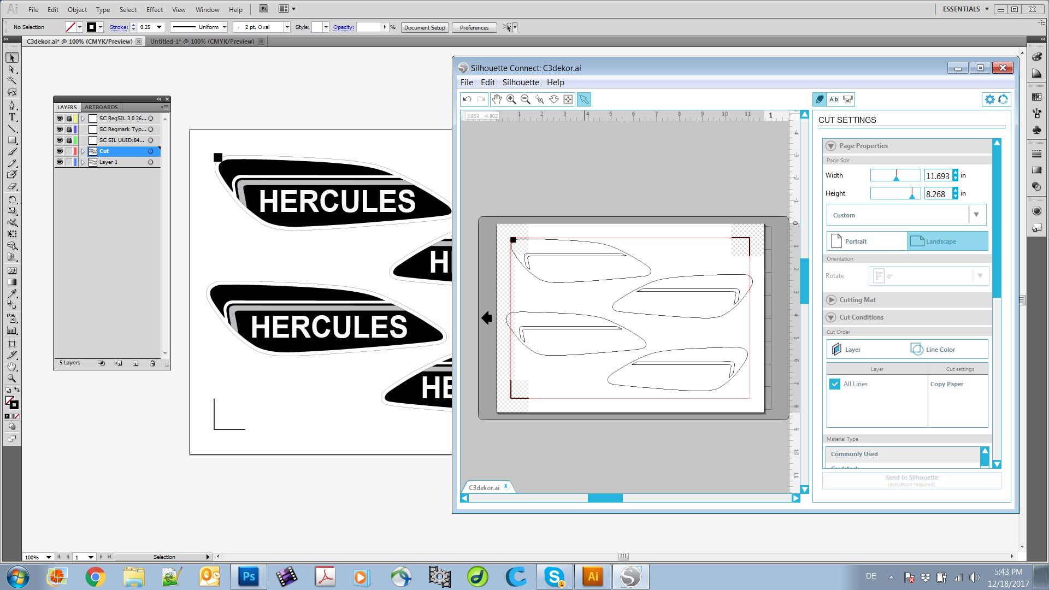Open the Silhouette menu
Screen dimensions: 1049x590
pyautogui.click(x=520, y=82)
